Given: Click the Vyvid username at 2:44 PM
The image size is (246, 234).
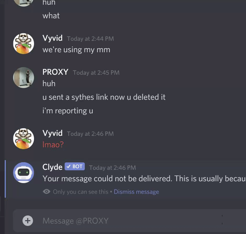Looking at the screenshot, I should (x=52, y=38).
